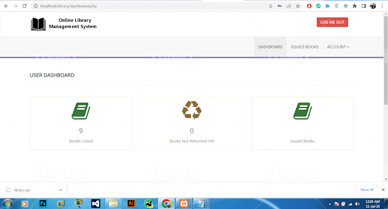Open the Extensions puzzle piece menu

pos(354,6)
